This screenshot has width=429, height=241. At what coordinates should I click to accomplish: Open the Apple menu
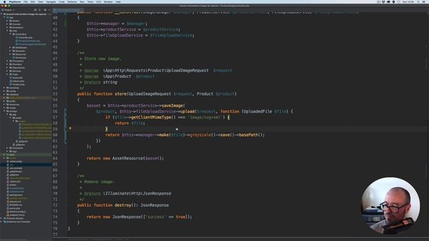[x=5, y=1]
